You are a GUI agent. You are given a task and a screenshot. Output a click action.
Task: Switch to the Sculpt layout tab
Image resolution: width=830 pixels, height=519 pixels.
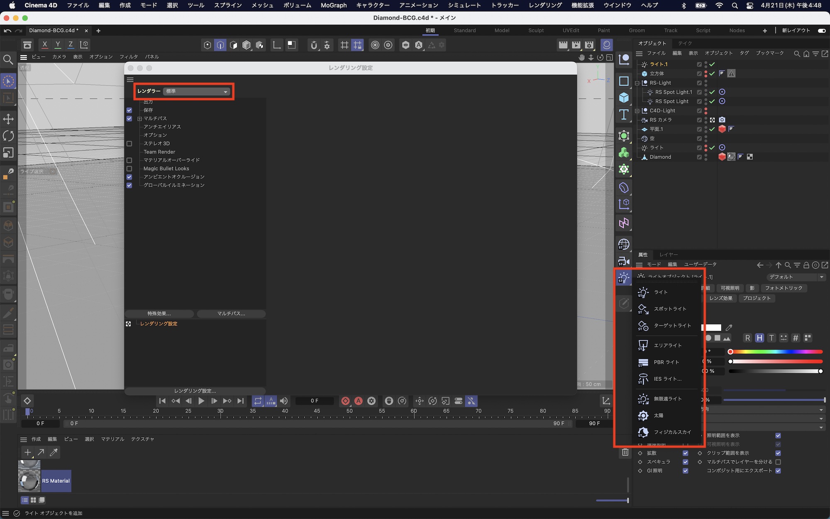[536, 30]
